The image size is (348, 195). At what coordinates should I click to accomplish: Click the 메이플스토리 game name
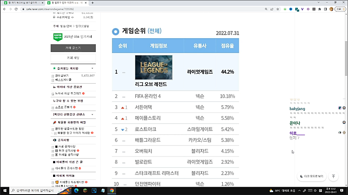147,118
